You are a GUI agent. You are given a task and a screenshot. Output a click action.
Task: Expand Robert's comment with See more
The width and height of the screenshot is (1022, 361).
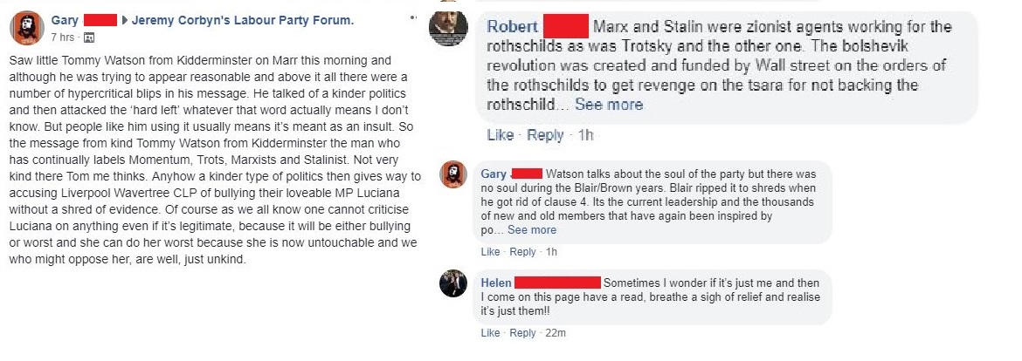click(609, 105)
